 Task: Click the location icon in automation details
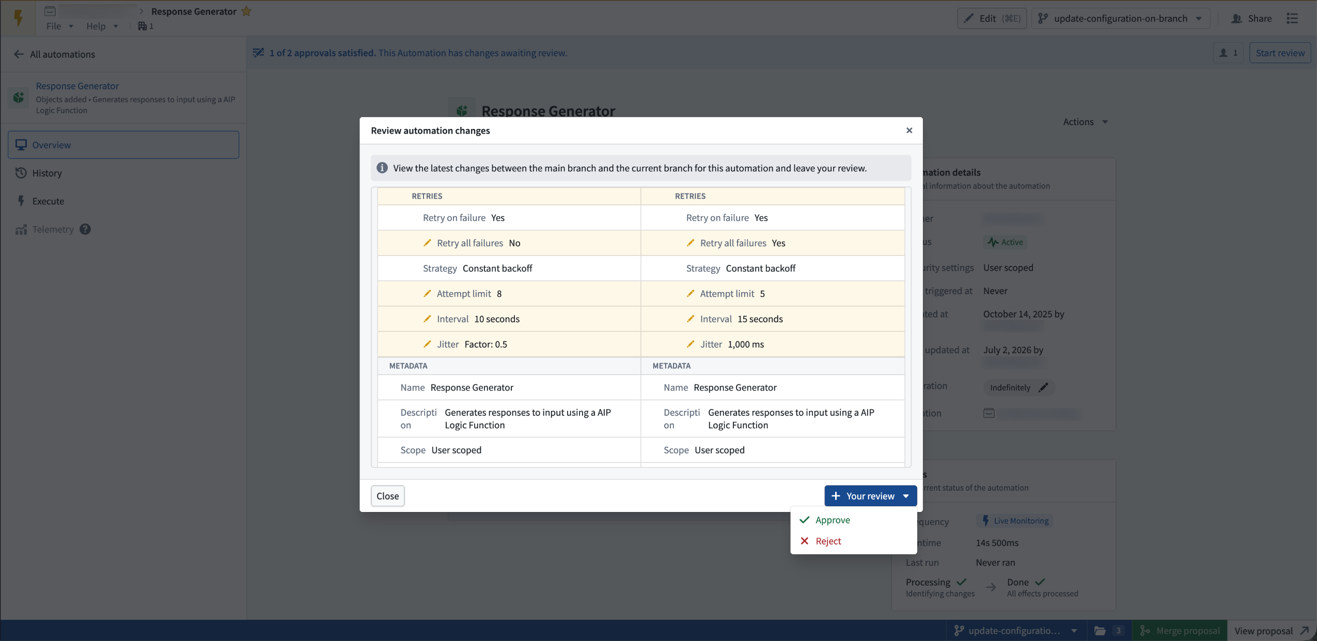tap(989, 413)
